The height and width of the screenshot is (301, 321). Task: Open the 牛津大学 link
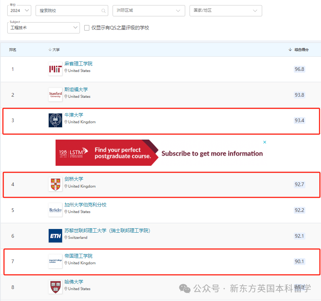(74, 115)
